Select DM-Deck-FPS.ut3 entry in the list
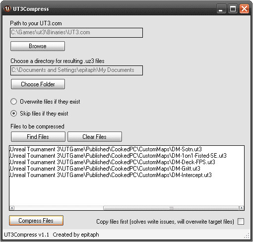This screenshot has height=242, width=253. [113, 162]
